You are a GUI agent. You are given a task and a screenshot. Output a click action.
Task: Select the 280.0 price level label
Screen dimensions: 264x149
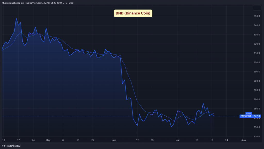click(257, 81)
